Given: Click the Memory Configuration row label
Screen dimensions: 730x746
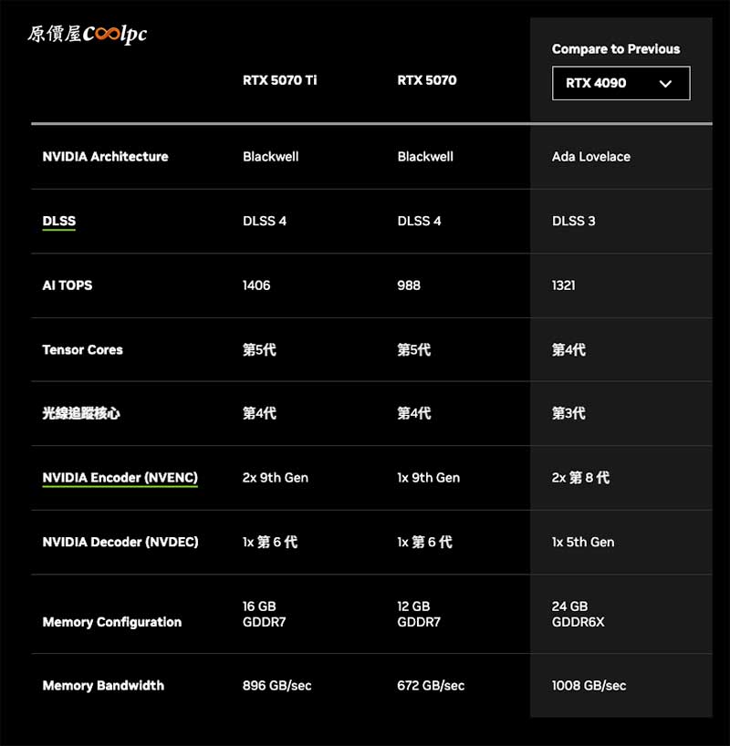Looking at the screenshot, I should pos(112,622).
